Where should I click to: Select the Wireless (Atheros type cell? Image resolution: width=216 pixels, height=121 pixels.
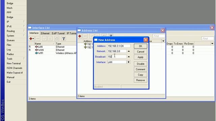point(66,53)
